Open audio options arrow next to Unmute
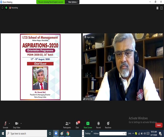The width and height of the screenshot is (164, 137). click(9, 124)
